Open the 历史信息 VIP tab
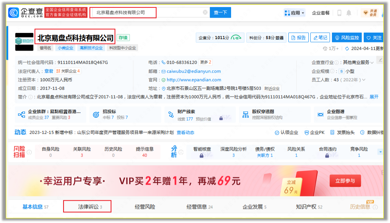 (x=360, y=207)
